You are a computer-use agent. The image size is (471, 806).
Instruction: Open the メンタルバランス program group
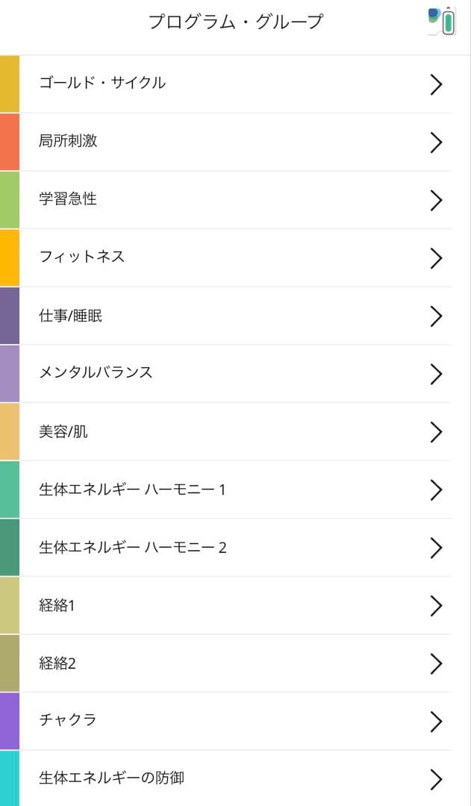click(224, 374)
